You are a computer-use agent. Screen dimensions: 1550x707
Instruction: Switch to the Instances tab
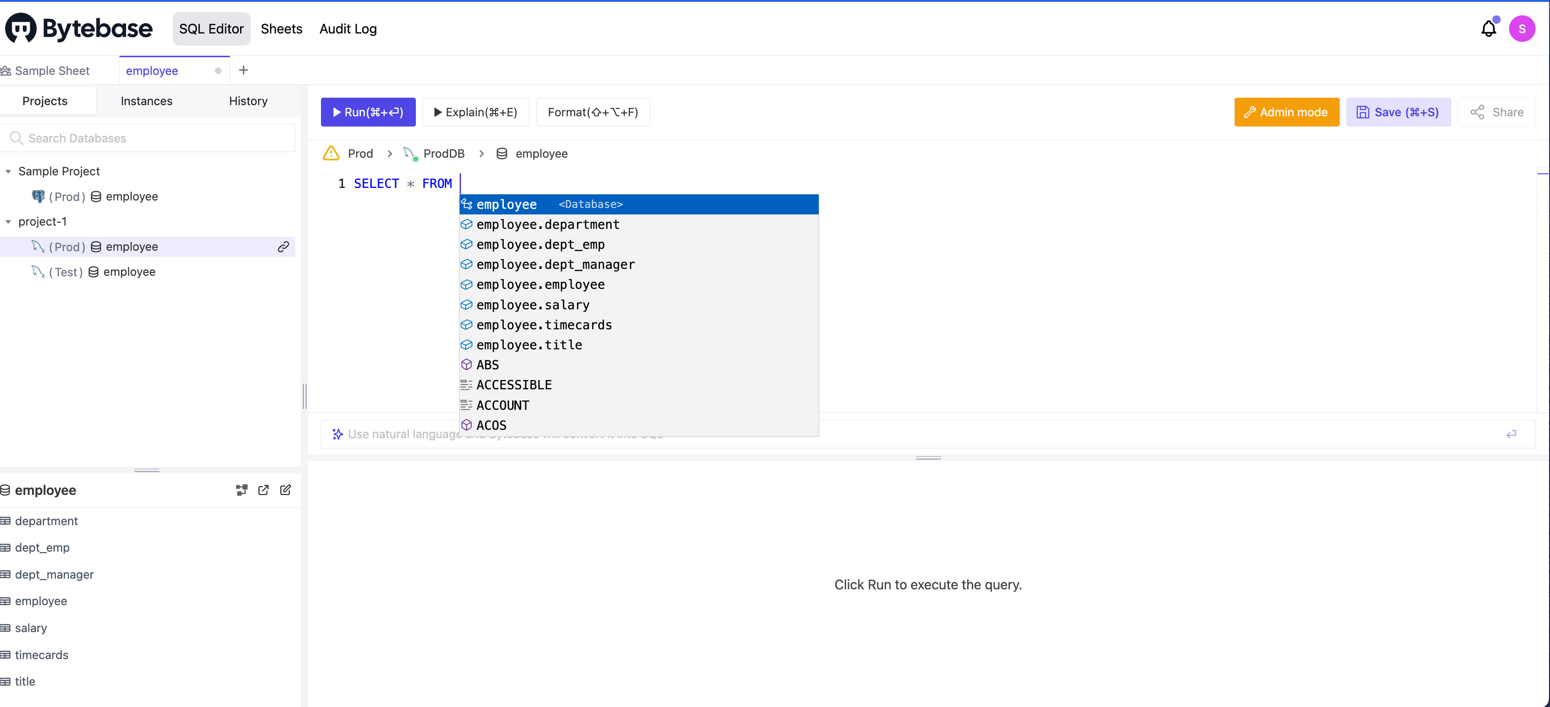click(146, 101)
